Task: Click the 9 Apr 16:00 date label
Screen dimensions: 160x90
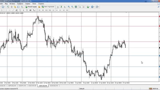Action: (86, 83)
